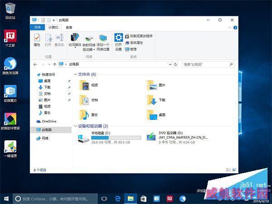Select the Downloads (下载) folder in content pane

coord(156,100)
